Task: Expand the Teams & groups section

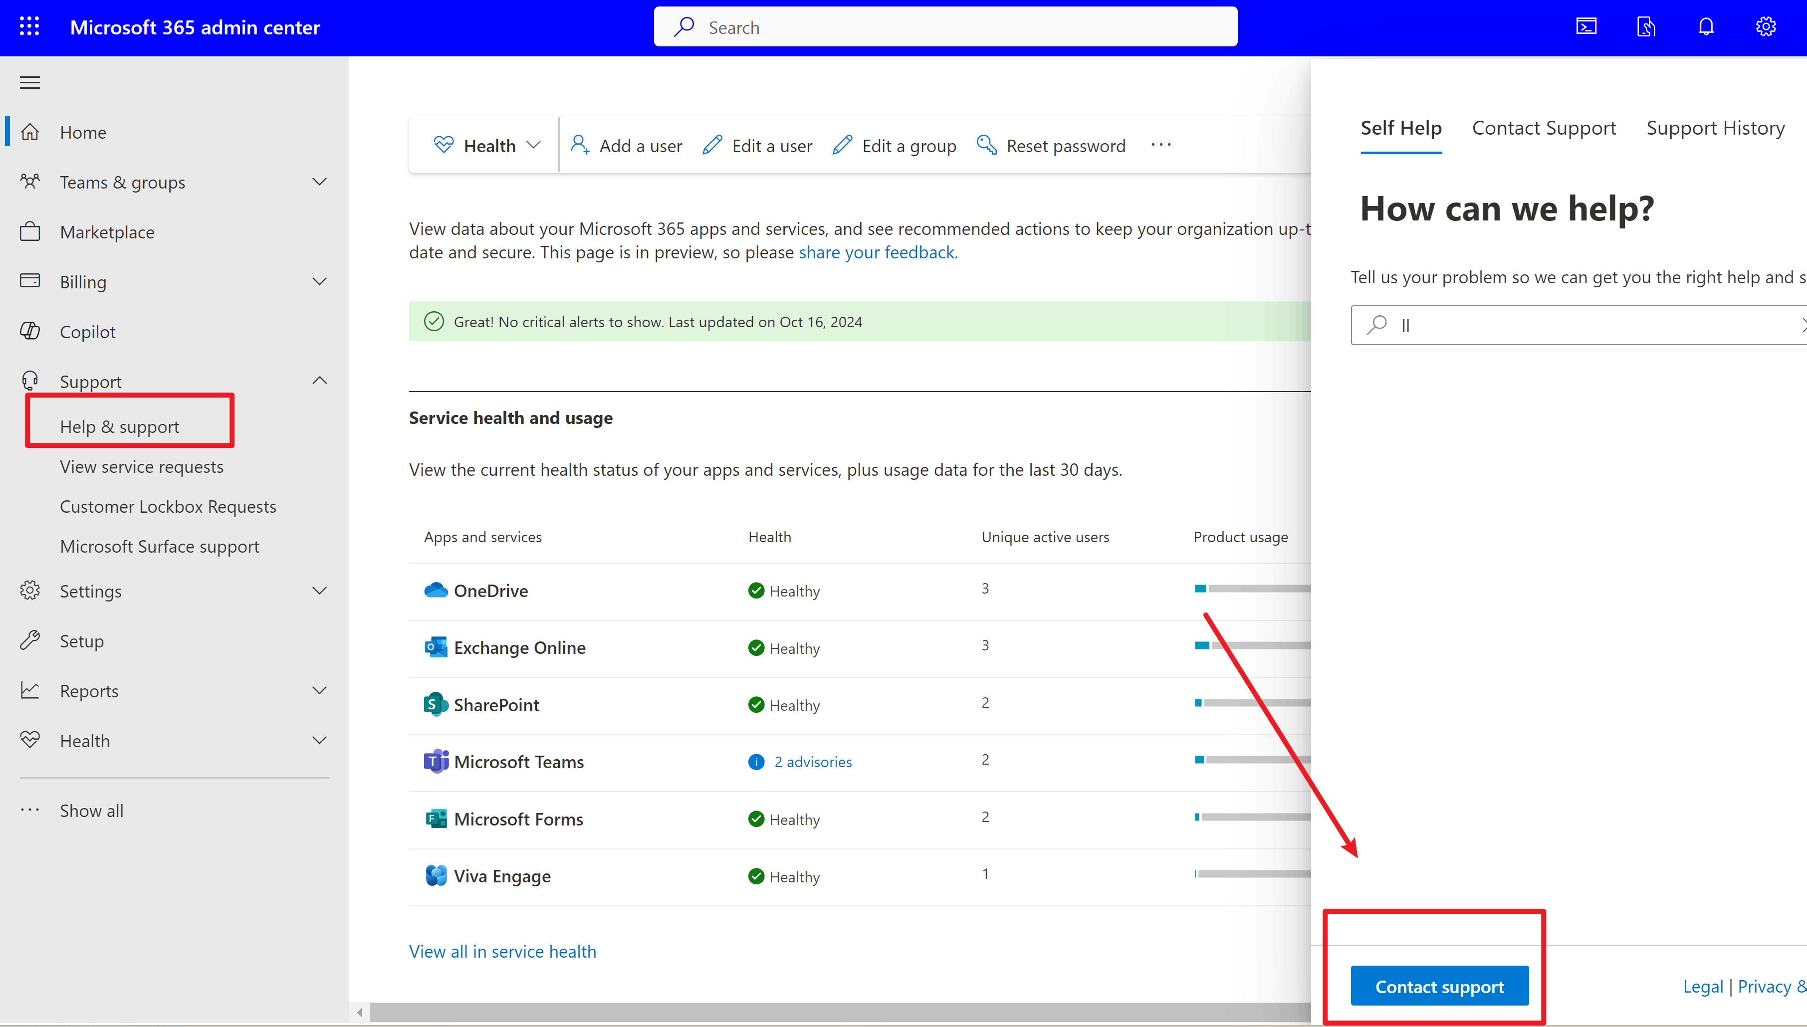Action: 319,181
